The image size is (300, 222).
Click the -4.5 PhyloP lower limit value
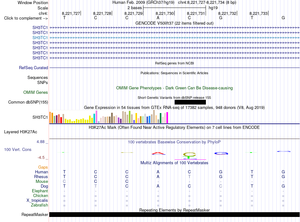[x=41, y=158]
